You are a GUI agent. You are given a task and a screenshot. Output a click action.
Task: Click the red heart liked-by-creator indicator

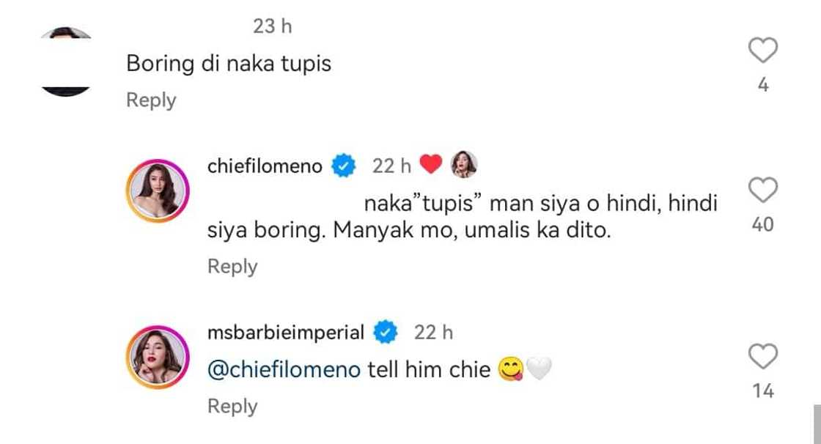[430, 164]
